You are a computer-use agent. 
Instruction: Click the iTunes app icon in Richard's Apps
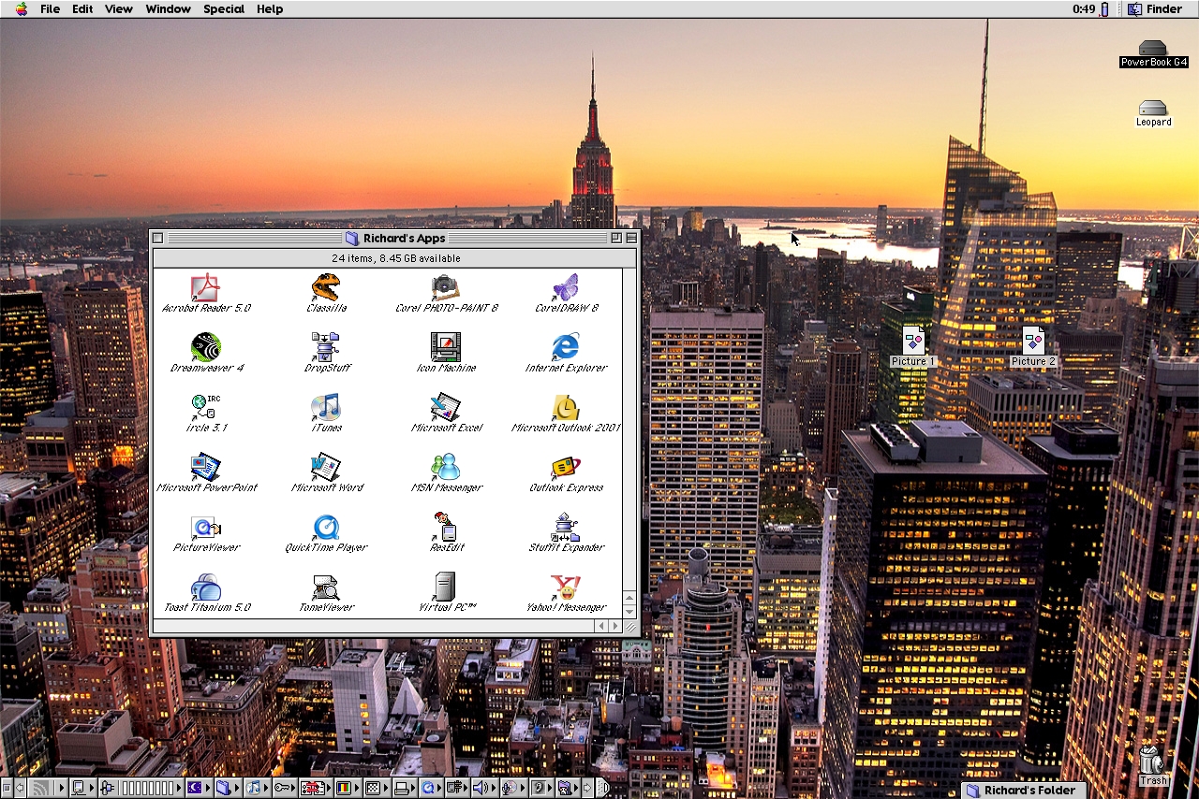click(x=325, y=407)
